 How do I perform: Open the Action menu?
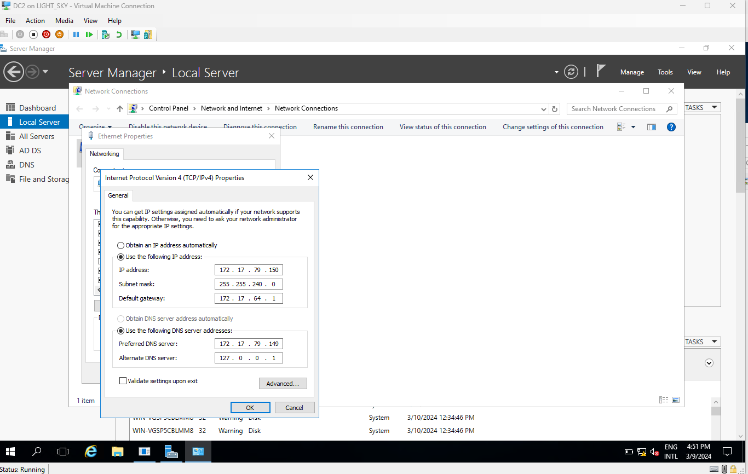(35, 21)
